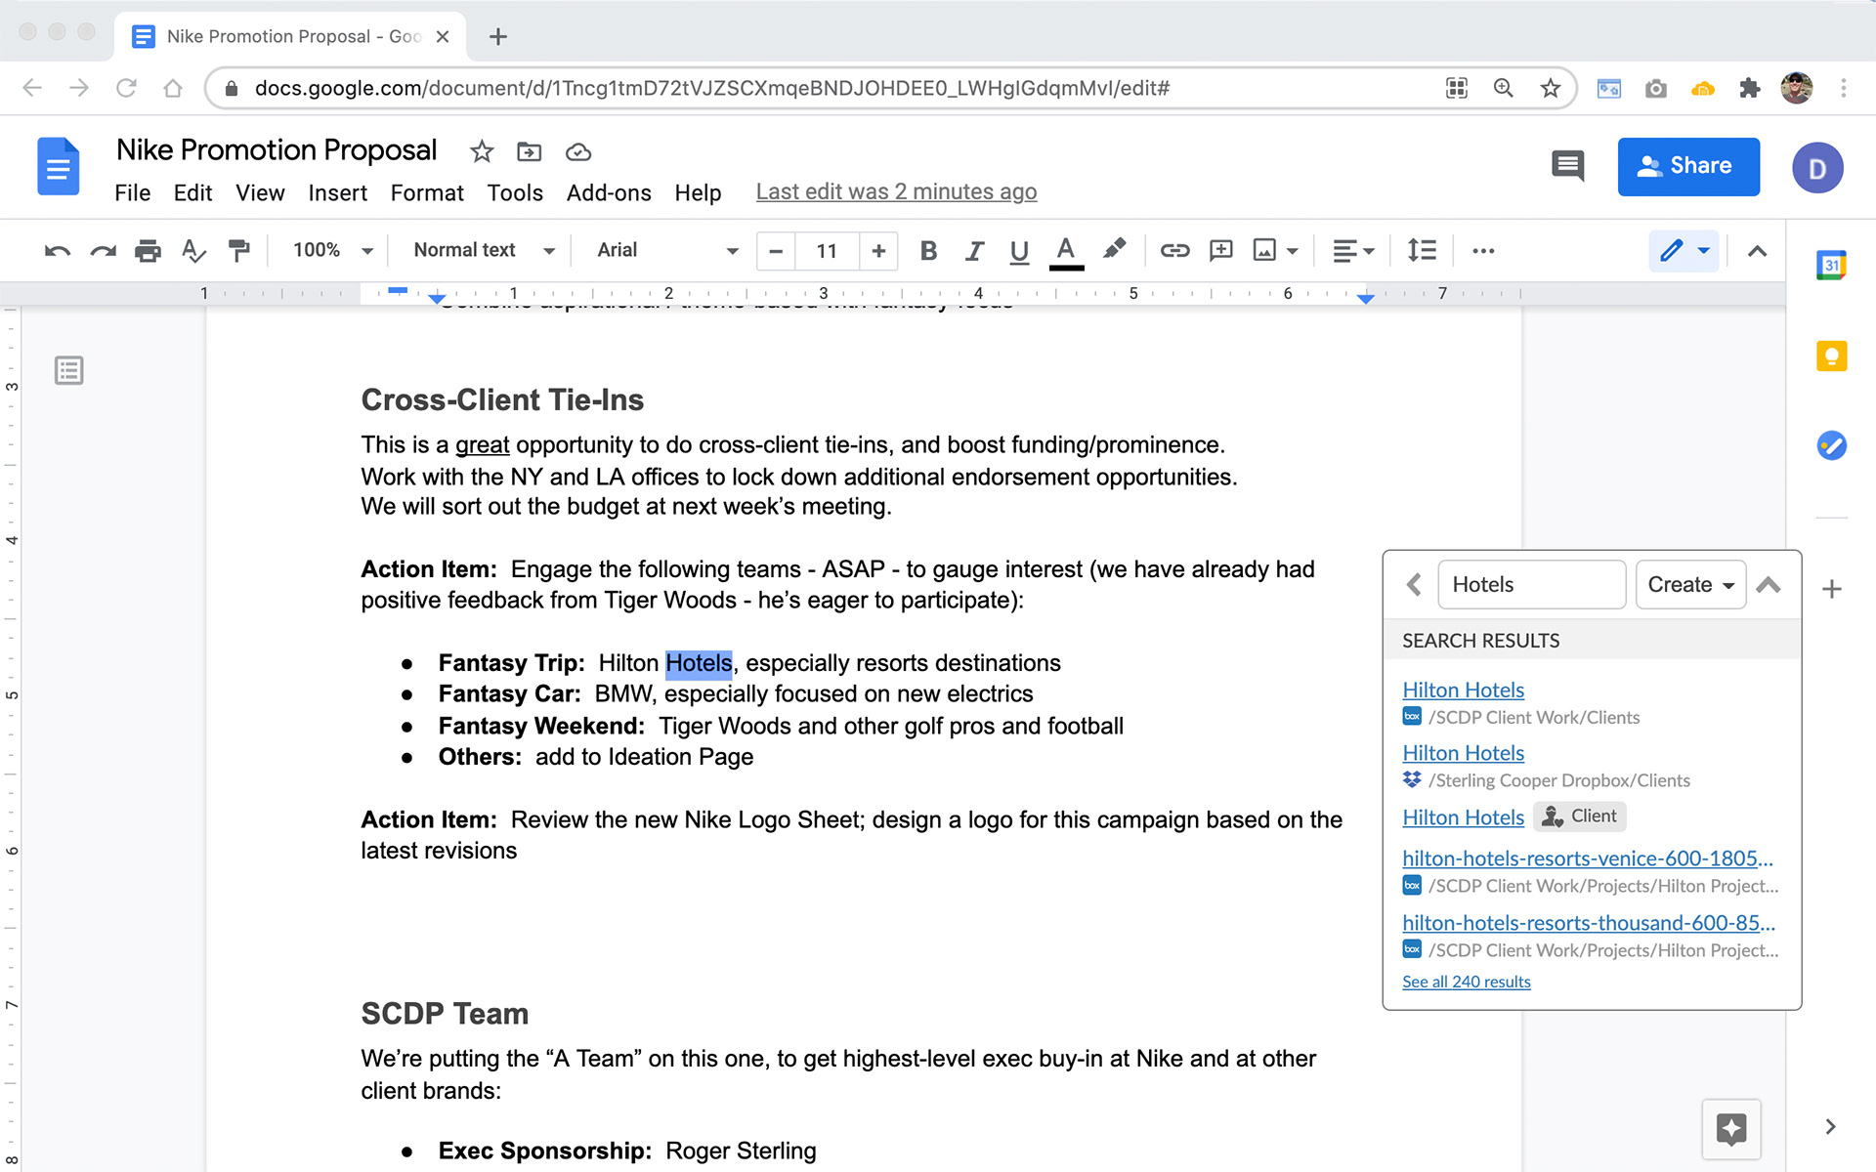Open the Arial font dropdown

coord(667,250)
